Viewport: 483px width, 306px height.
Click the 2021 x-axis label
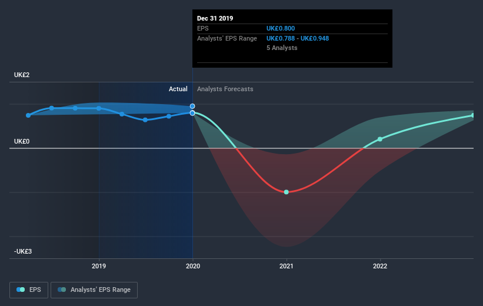click(286, 266)
